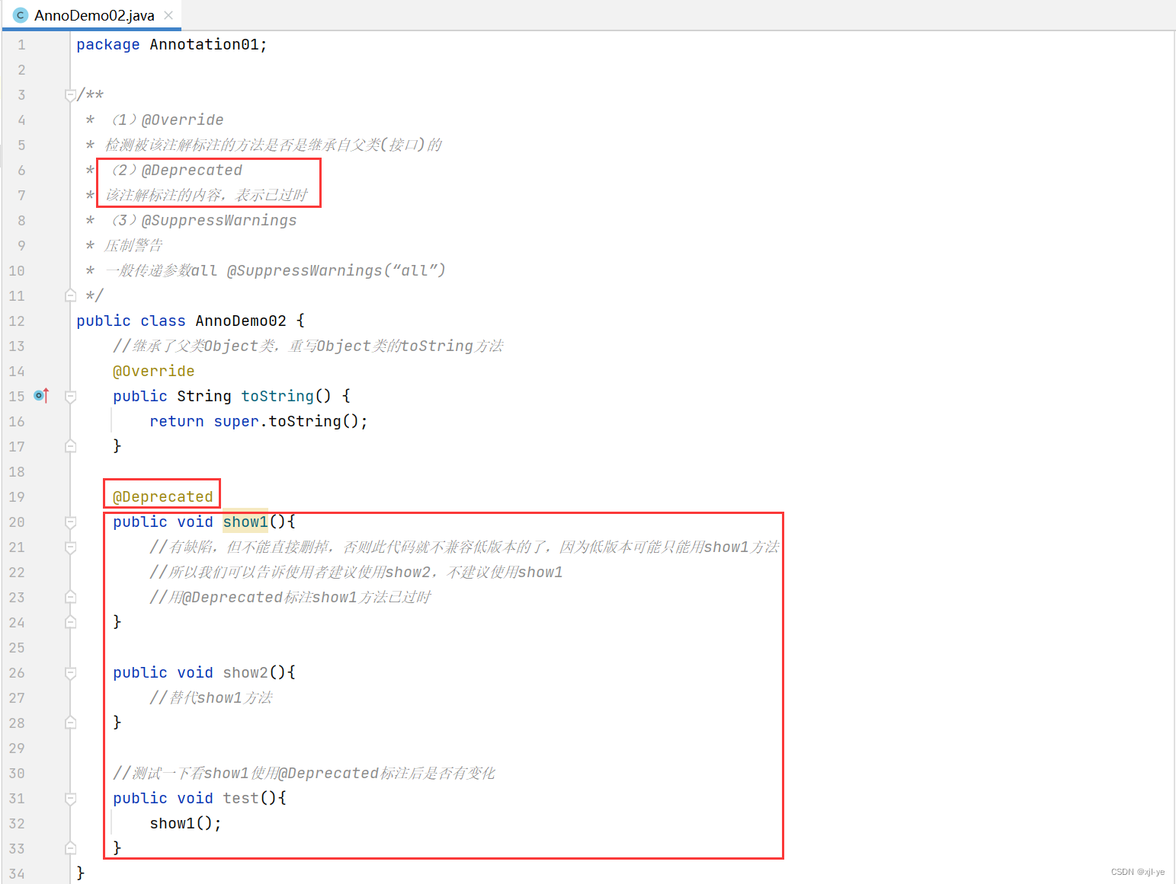Collapse the comment block starting line 21
The width and height of the screenshot is (1176, 884).
click(70, 547)
